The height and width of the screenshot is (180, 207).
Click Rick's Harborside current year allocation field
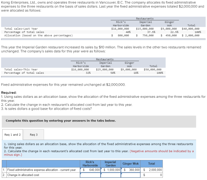coord(90,170)
